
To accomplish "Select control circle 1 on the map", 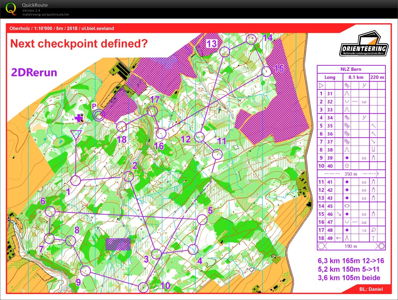I will 76,180.
